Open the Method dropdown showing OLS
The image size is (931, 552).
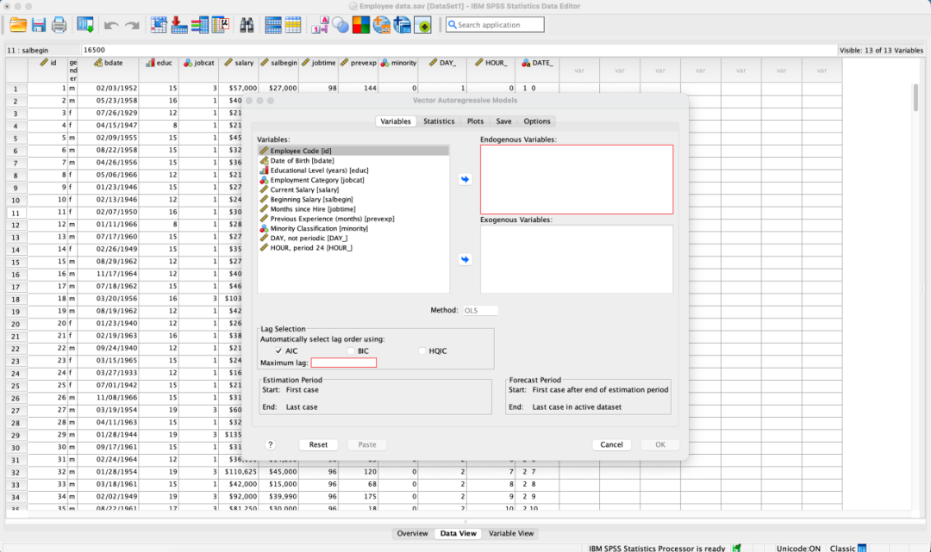480,310
